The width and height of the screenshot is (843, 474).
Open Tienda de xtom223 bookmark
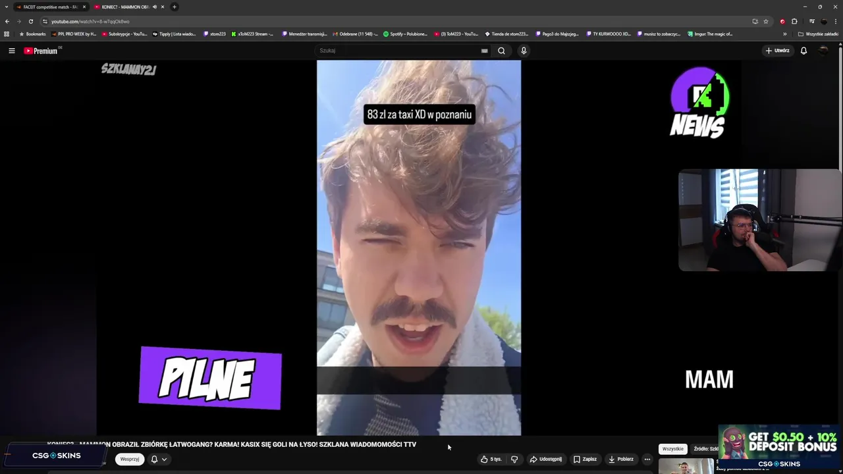[x=507, y=34]
